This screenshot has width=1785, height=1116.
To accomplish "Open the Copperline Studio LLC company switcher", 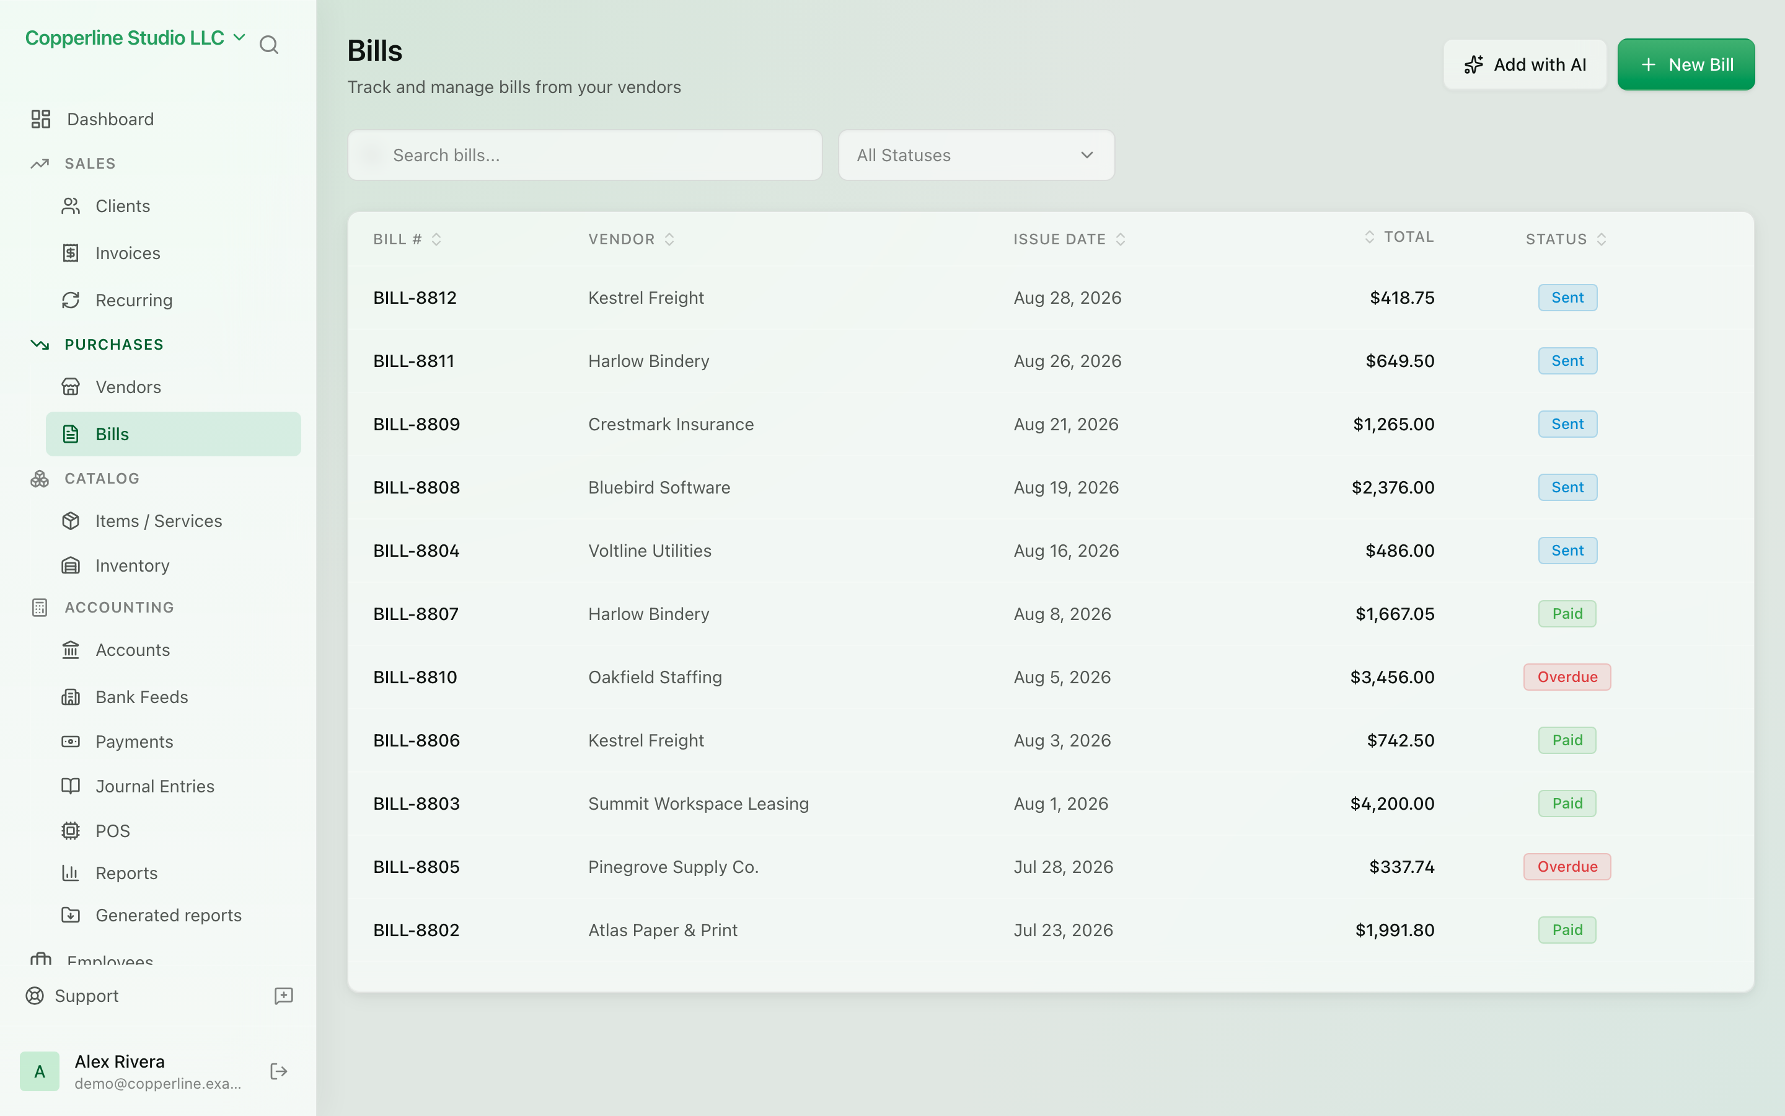I will point(135,38).
